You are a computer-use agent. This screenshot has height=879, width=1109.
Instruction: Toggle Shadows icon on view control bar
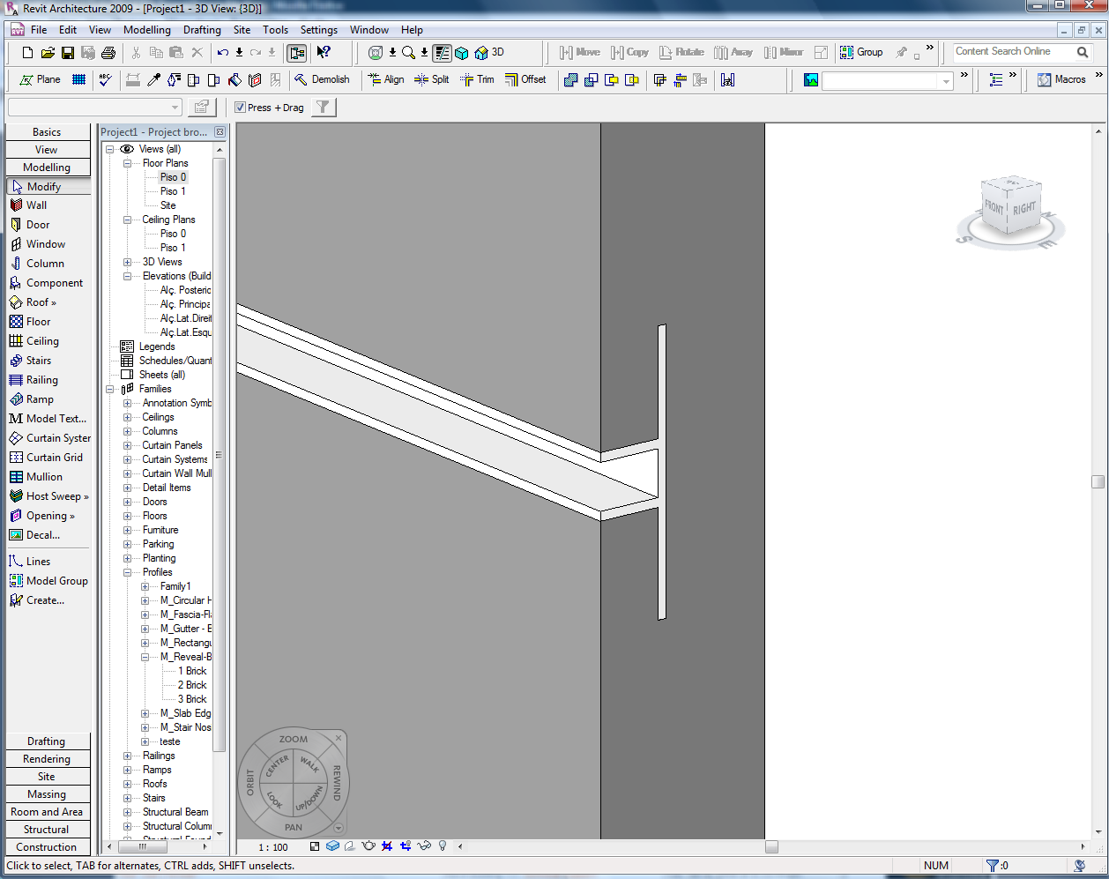(x=350, y=845)
